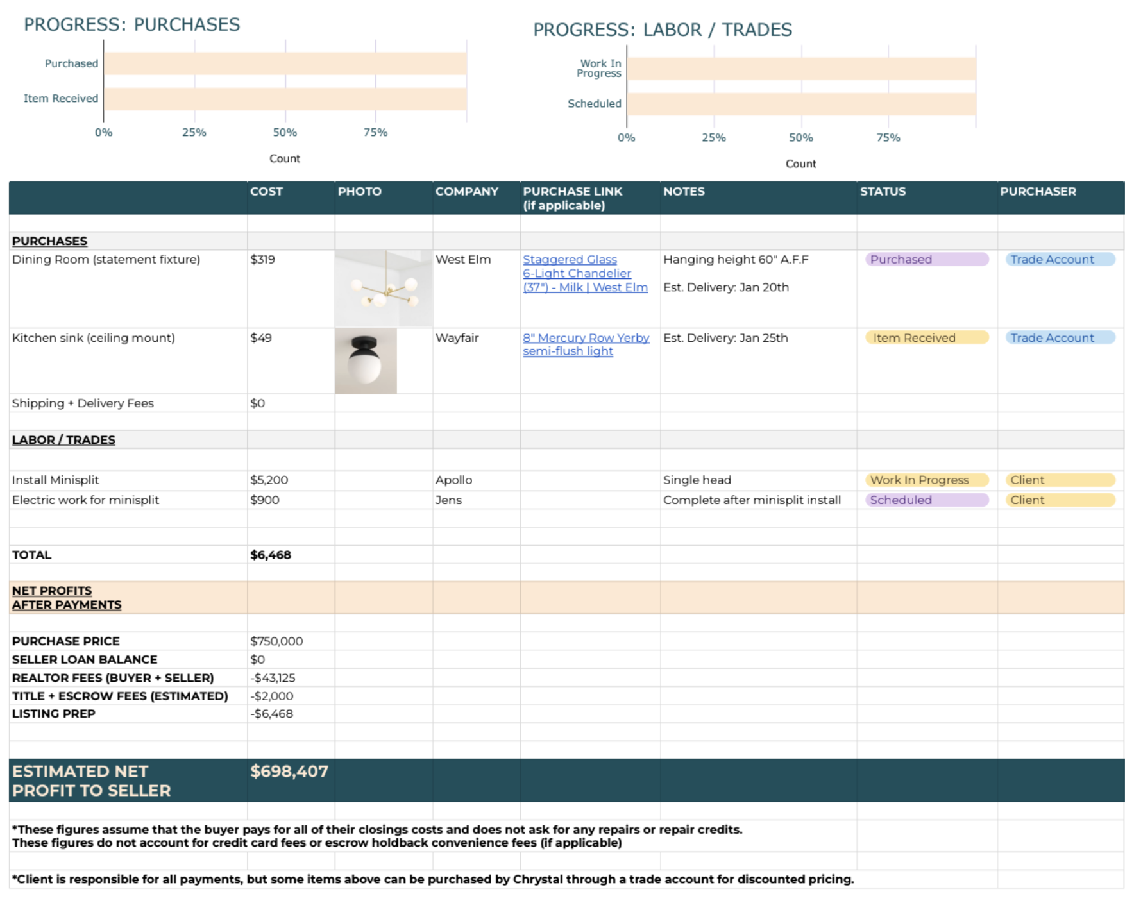Click the Purchased bar in purchases chart
This screenshot has height=903, width=1125.
(x=285, y=63)
